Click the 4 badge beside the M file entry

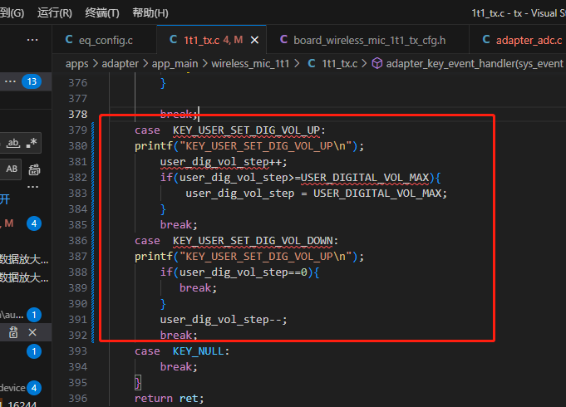[x=34, y=223]
